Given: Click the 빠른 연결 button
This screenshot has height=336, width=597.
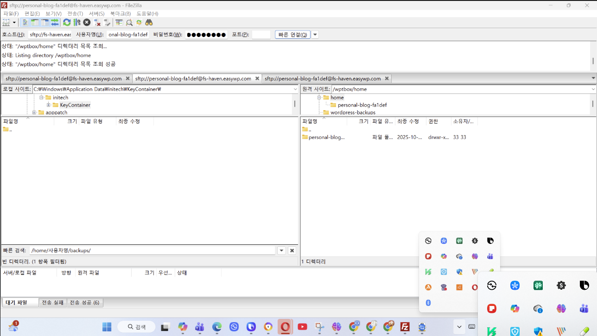Looking at the screenshot, I should click(292, 35).
